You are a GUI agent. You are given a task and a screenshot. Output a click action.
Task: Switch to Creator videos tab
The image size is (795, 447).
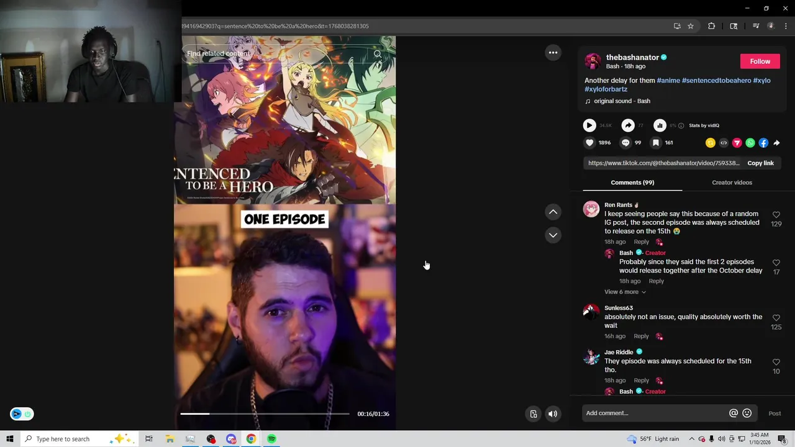732,183
